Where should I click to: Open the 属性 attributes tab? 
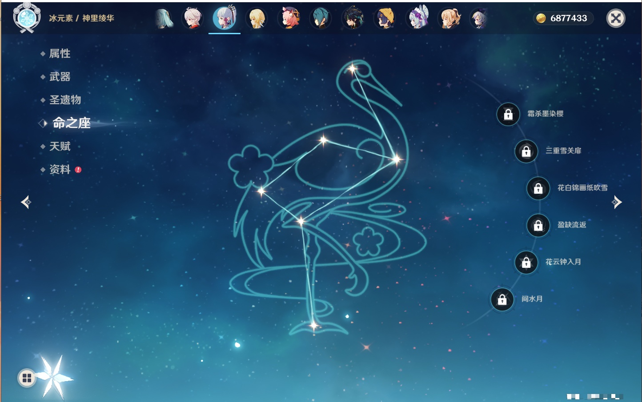pos(60,54)
